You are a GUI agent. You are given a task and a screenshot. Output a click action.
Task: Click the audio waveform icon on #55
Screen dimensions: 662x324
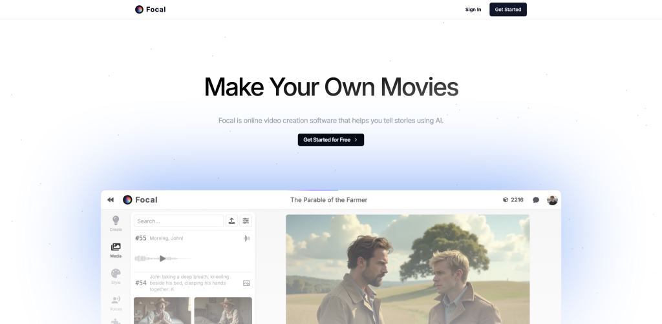(246, 238)
